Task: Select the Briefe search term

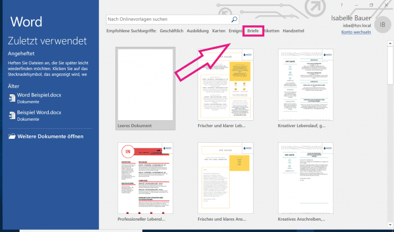Action: (253, 31)
